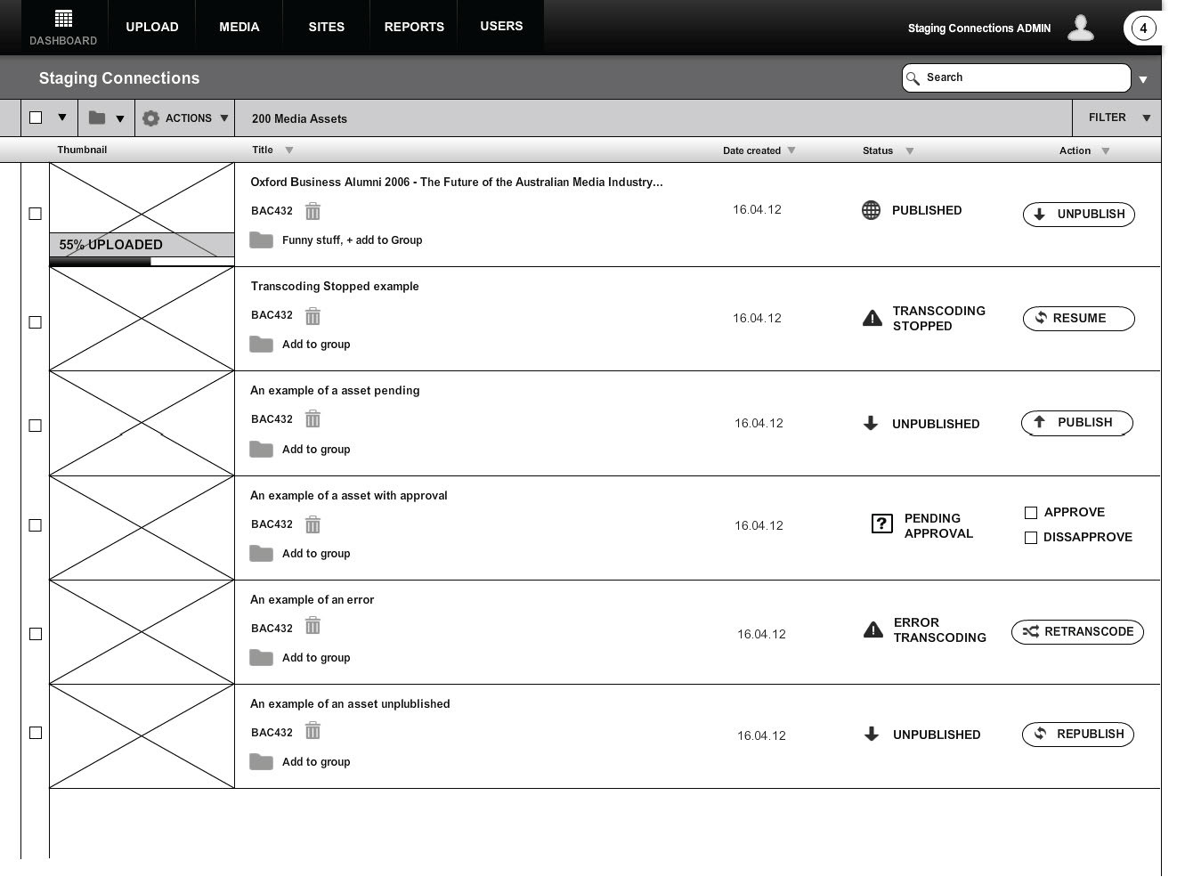This screenshot has height=877, width=1185.
Task: Click the UNPUBLISH button
Action: (x=1079, y=214)
